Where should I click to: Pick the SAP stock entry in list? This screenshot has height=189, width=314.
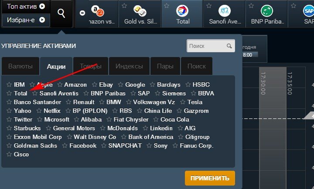point(144,93)
